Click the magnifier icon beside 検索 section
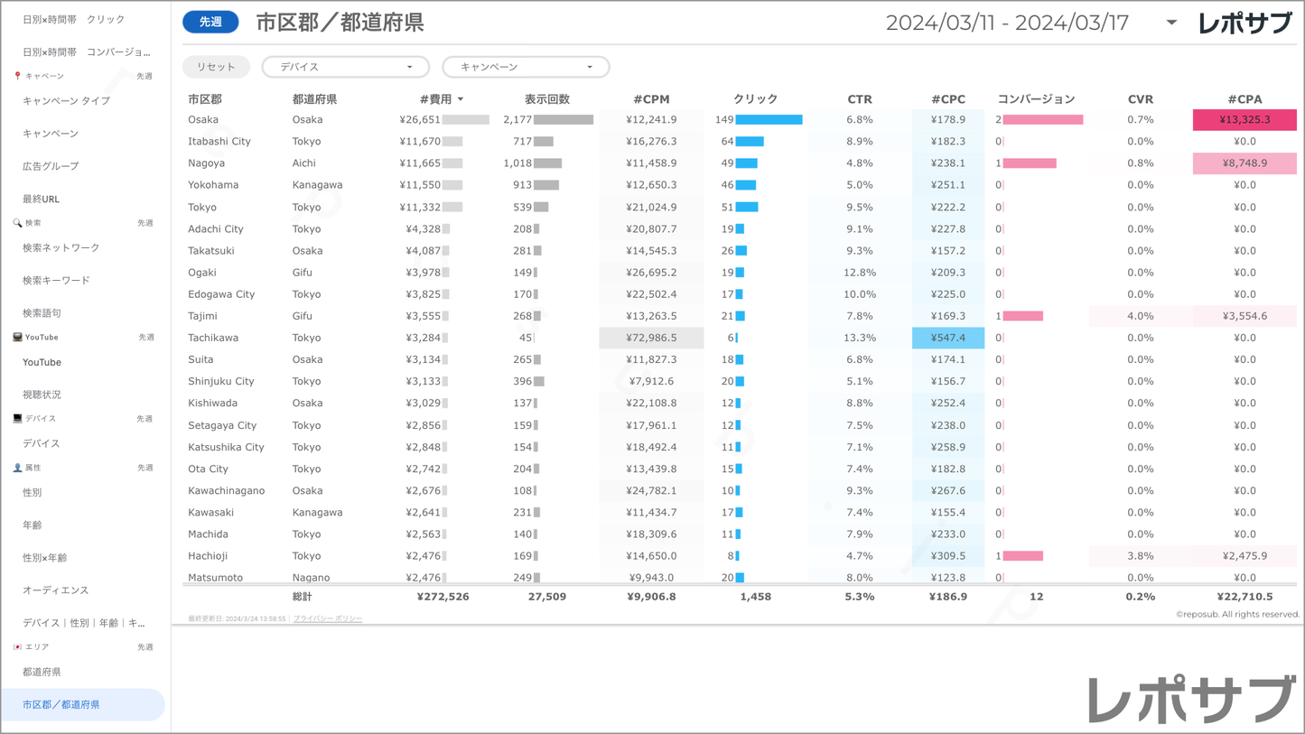Viewport: 1305px width, 734px height. click(17, 223)
